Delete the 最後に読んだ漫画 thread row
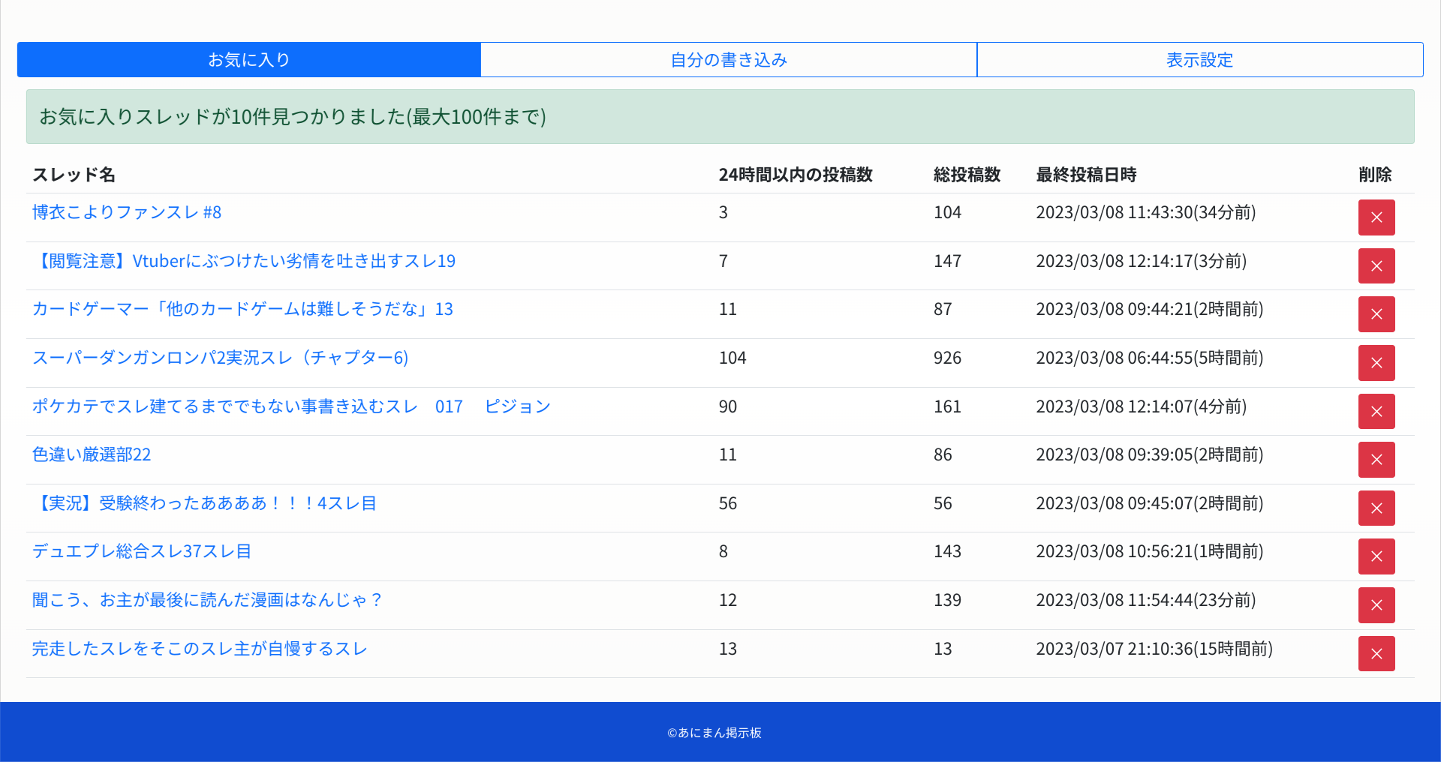Viewport: 1441px width, 762px height. [x=1376, y=605]
